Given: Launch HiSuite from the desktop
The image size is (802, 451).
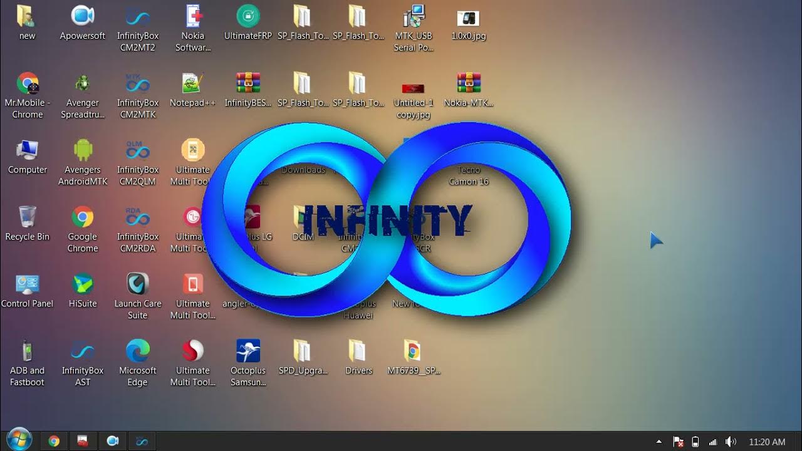Looking at the screenshot, I should [x=83, y=291].
